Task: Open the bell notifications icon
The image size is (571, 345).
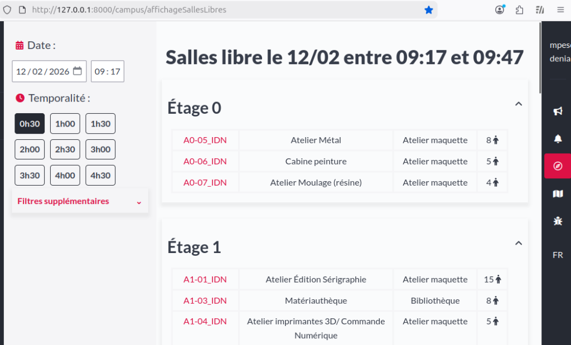Action: point(558,139)
